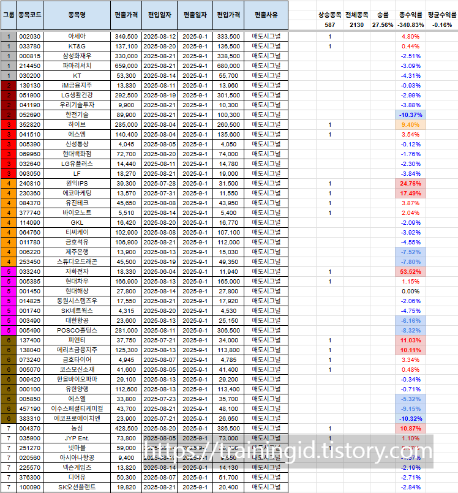Select the 17.49% return cell
This screenshot has height=493, width=458.
point(410,193)
